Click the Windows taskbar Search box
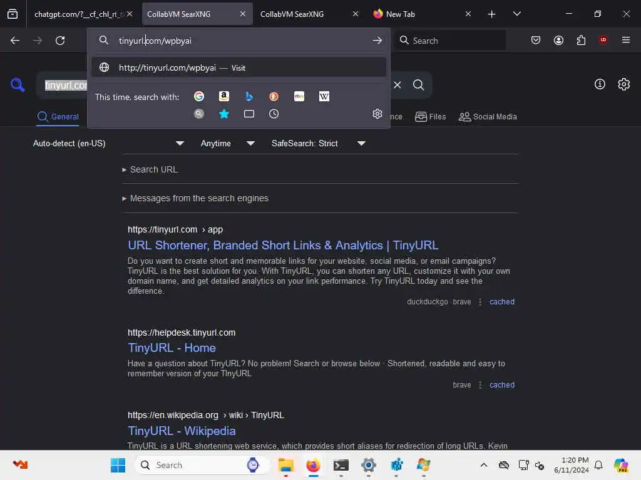The image size is (641, 480). click(202, 465)
